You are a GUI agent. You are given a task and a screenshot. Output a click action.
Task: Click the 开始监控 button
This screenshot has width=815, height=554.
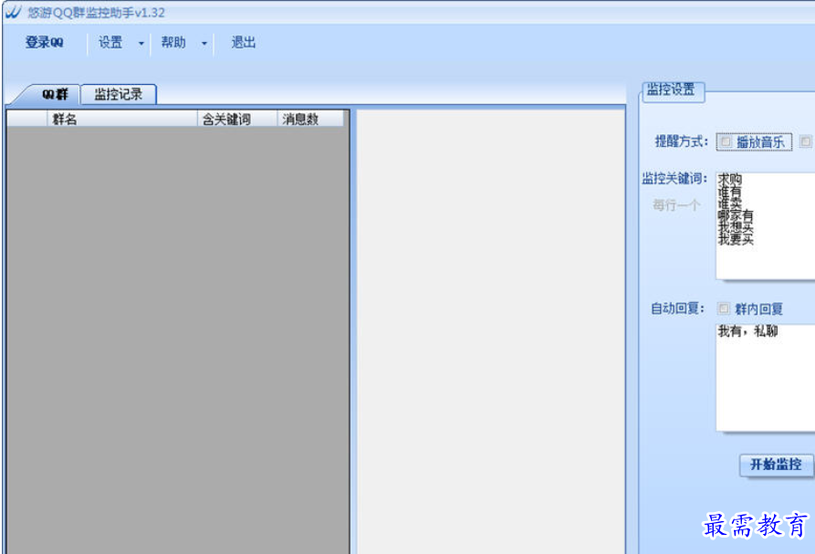776,465
